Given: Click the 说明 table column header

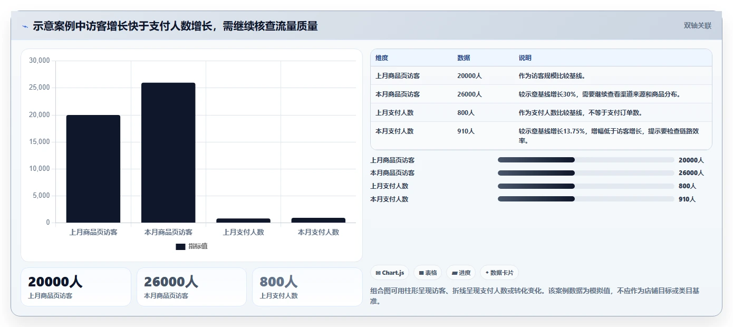Looking at the screenshot, I should coord(525,58).
